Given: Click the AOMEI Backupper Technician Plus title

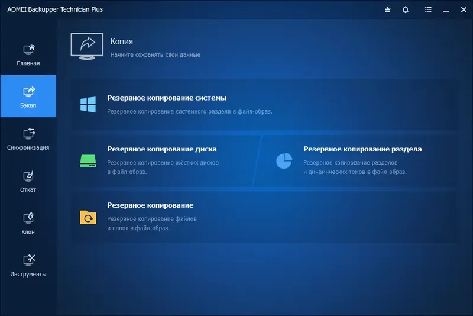Looking at the screenshot, I should point(55,9).
